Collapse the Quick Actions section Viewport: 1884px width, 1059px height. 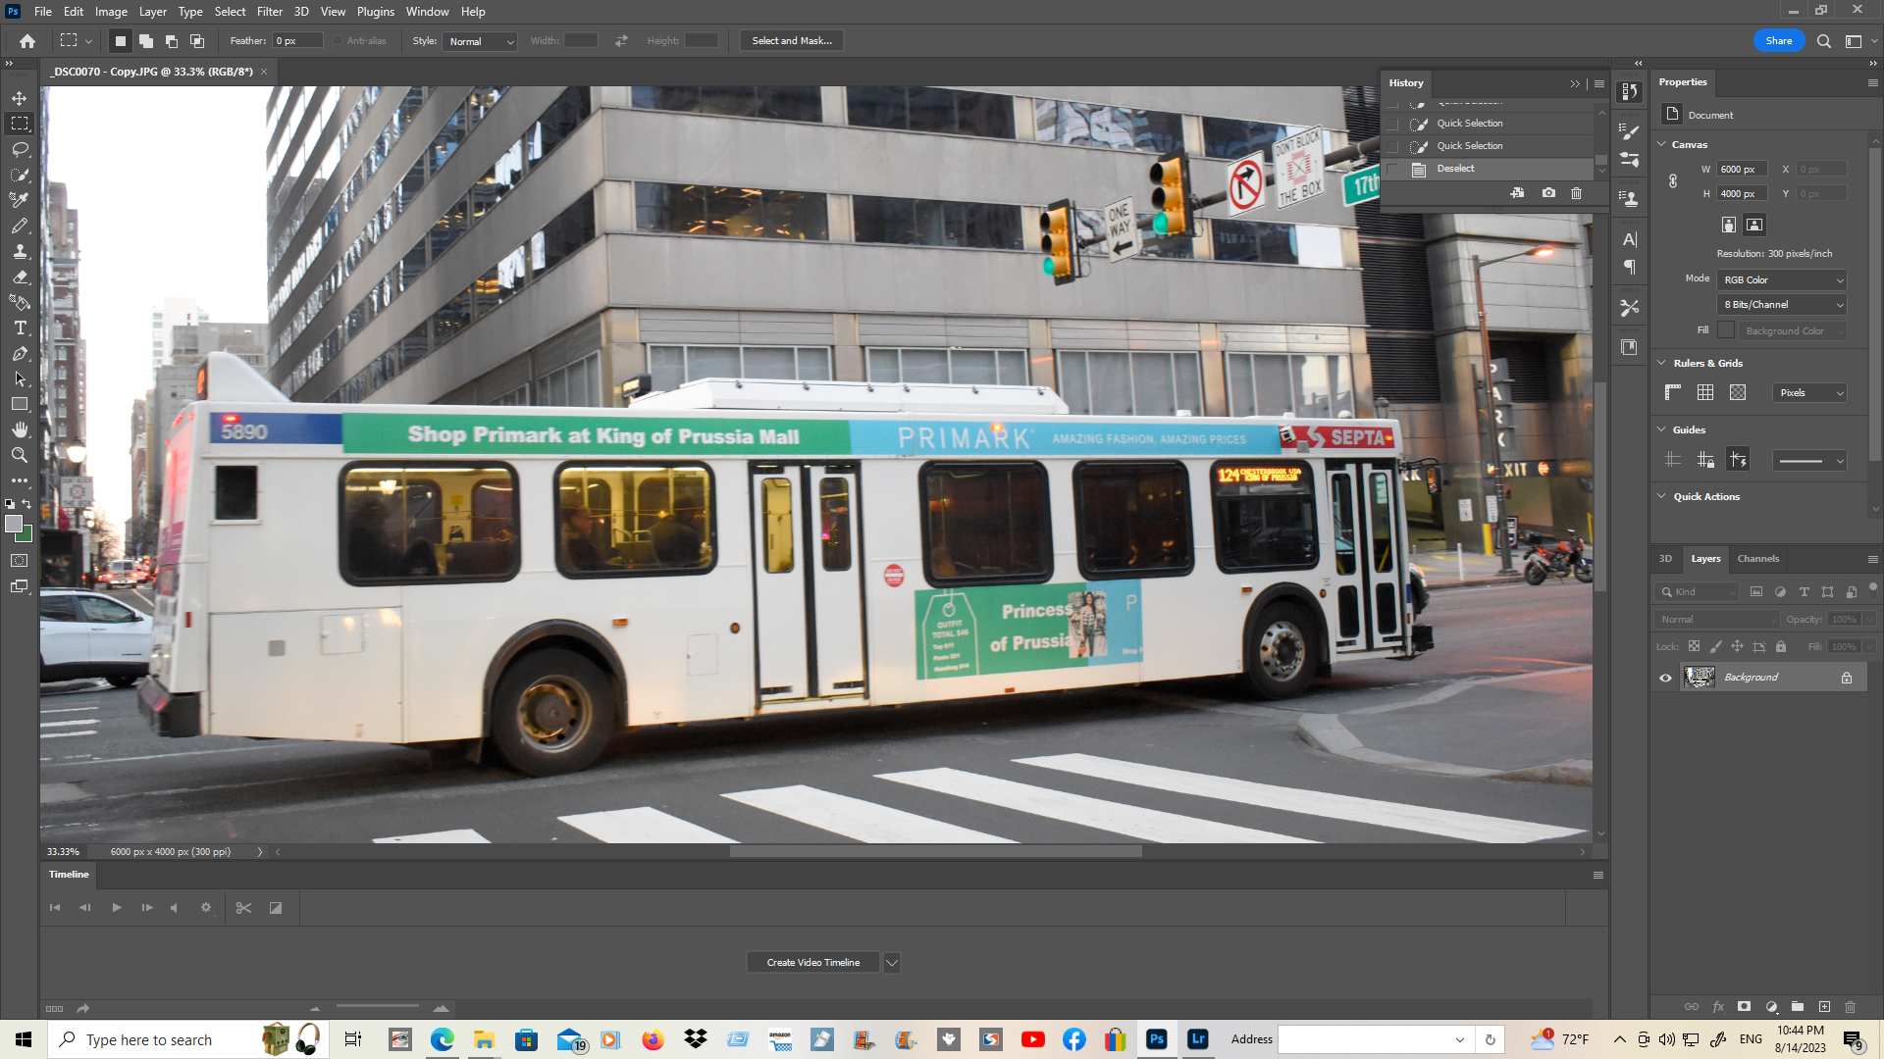pyautogui.click(x=1661, y=496)
